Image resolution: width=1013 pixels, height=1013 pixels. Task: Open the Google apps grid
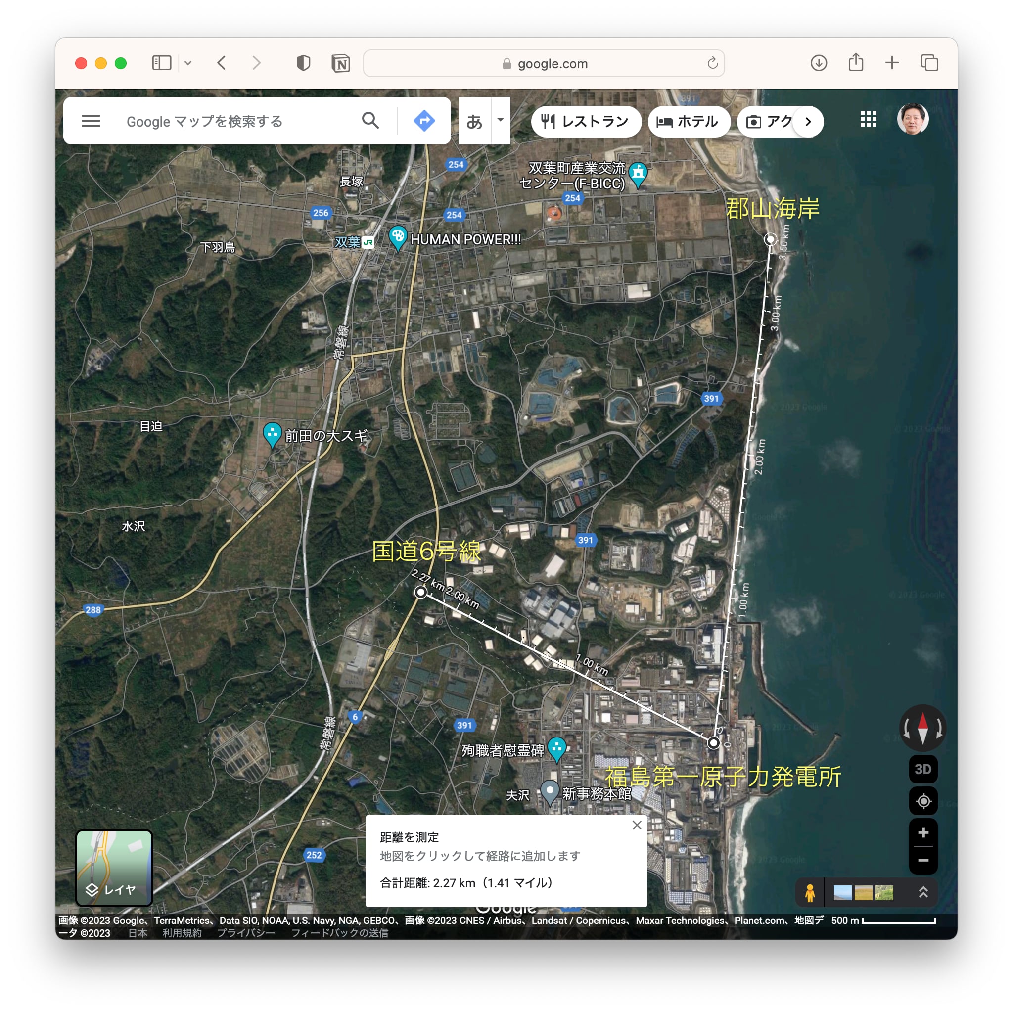coord(868,120)
